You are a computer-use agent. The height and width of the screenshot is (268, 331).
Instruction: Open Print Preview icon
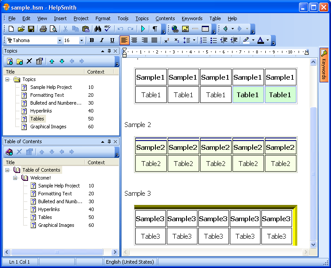click(x=53, y=29)
